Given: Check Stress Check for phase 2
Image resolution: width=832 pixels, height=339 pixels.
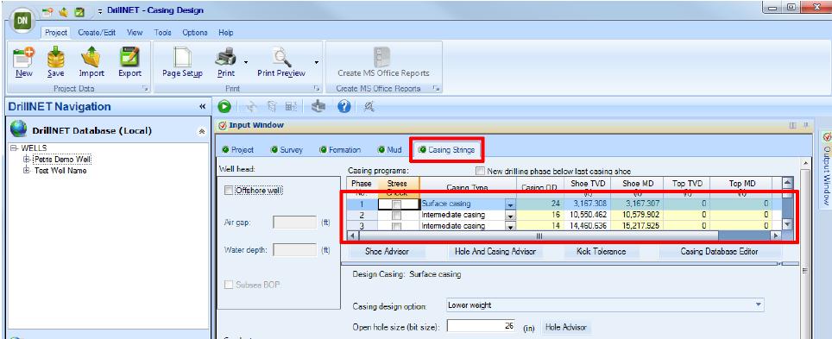Looking at the screenshot, I should point(397,216).
